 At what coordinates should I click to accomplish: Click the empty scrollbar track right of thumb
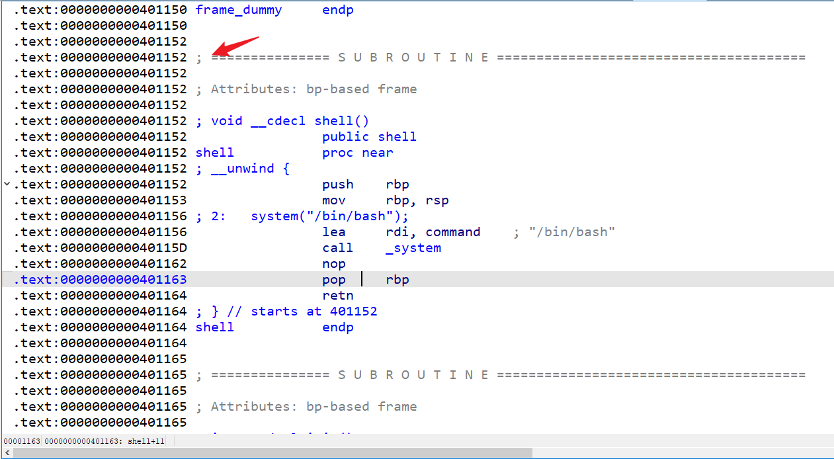681,453
